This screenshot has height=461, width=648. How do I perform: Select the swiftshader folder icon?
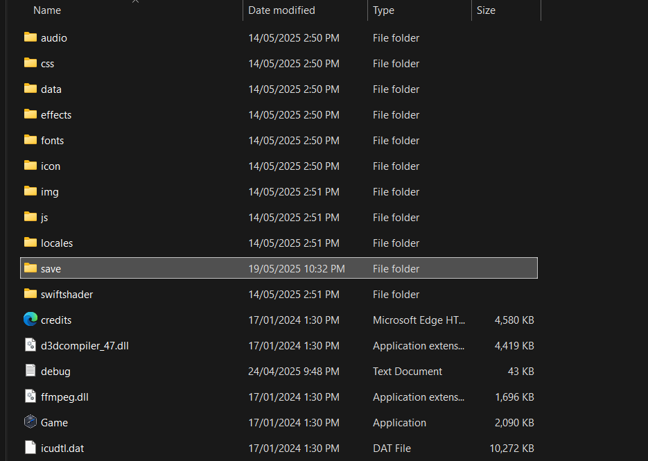pos(30,293)
